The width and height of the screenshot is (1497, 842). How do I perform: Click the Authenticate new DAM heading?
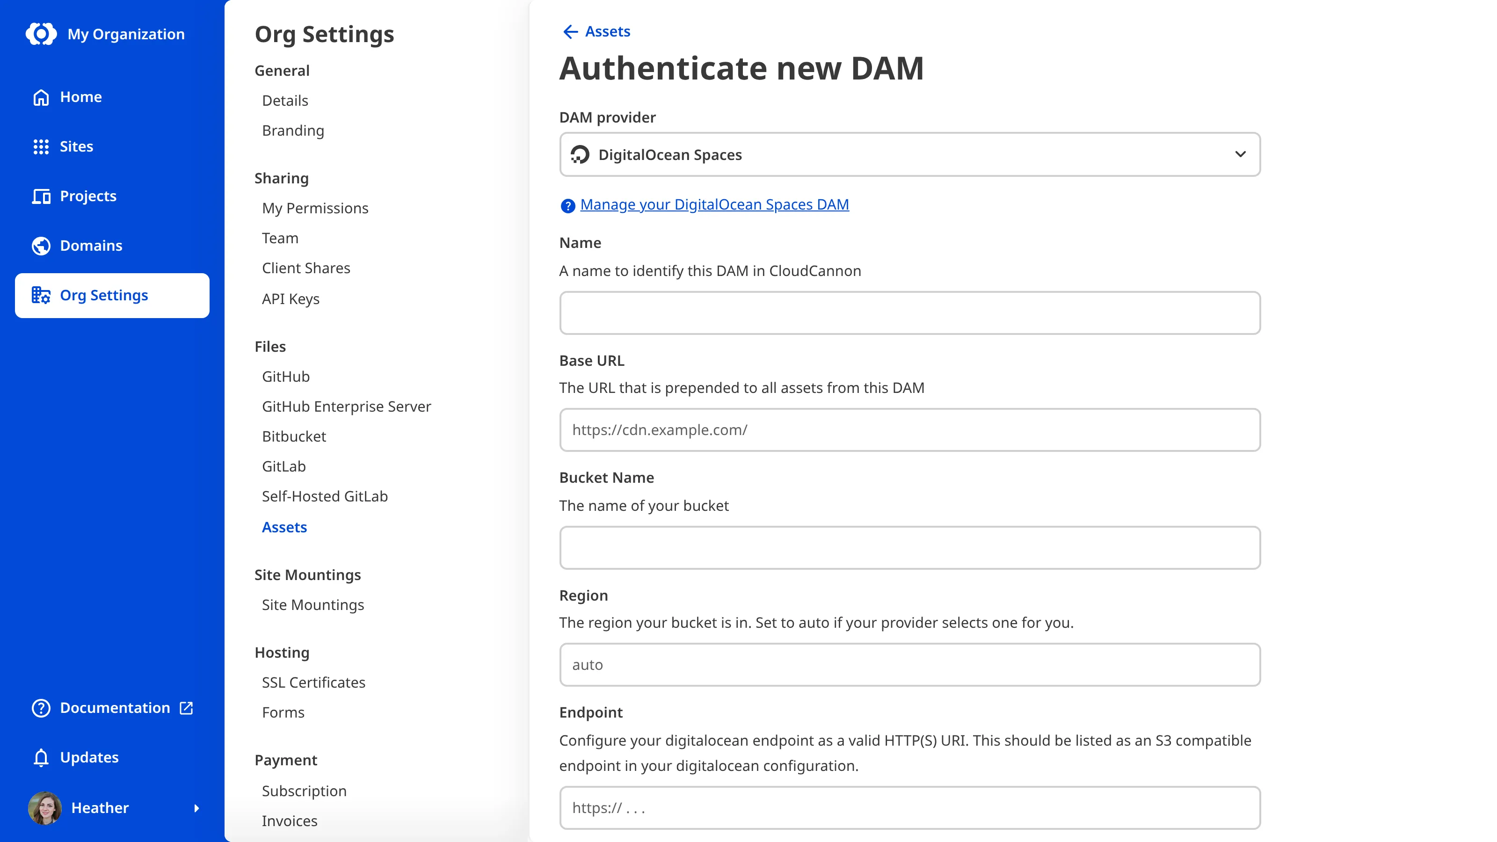(741, 69)
